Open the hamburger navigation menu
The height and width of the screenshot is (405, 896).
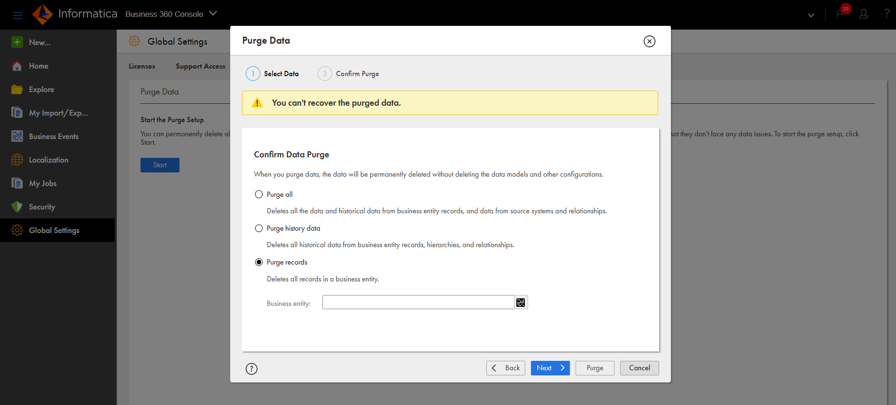tap(17, 15)
